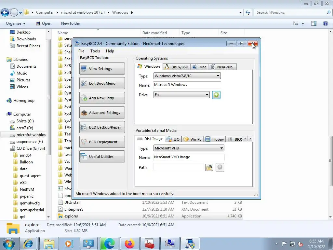Open Internet Explorer from the taskbar
Screen dimensions: 333x250
pos(28,244)
